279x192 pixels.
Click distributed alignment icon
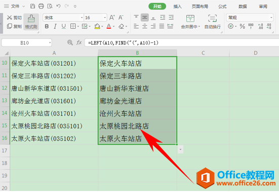pyautogui.click(x=170, y=26)
